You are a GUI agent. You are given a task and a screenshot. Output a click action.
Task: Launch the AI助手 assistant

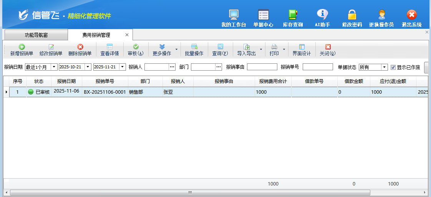point(322,18)
